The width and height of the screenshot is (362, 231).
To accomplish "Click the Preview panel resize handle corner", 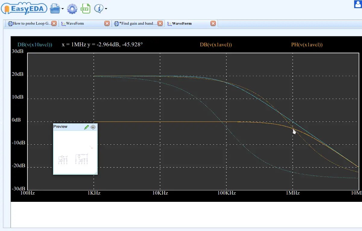I will click(x=96, y=173).
